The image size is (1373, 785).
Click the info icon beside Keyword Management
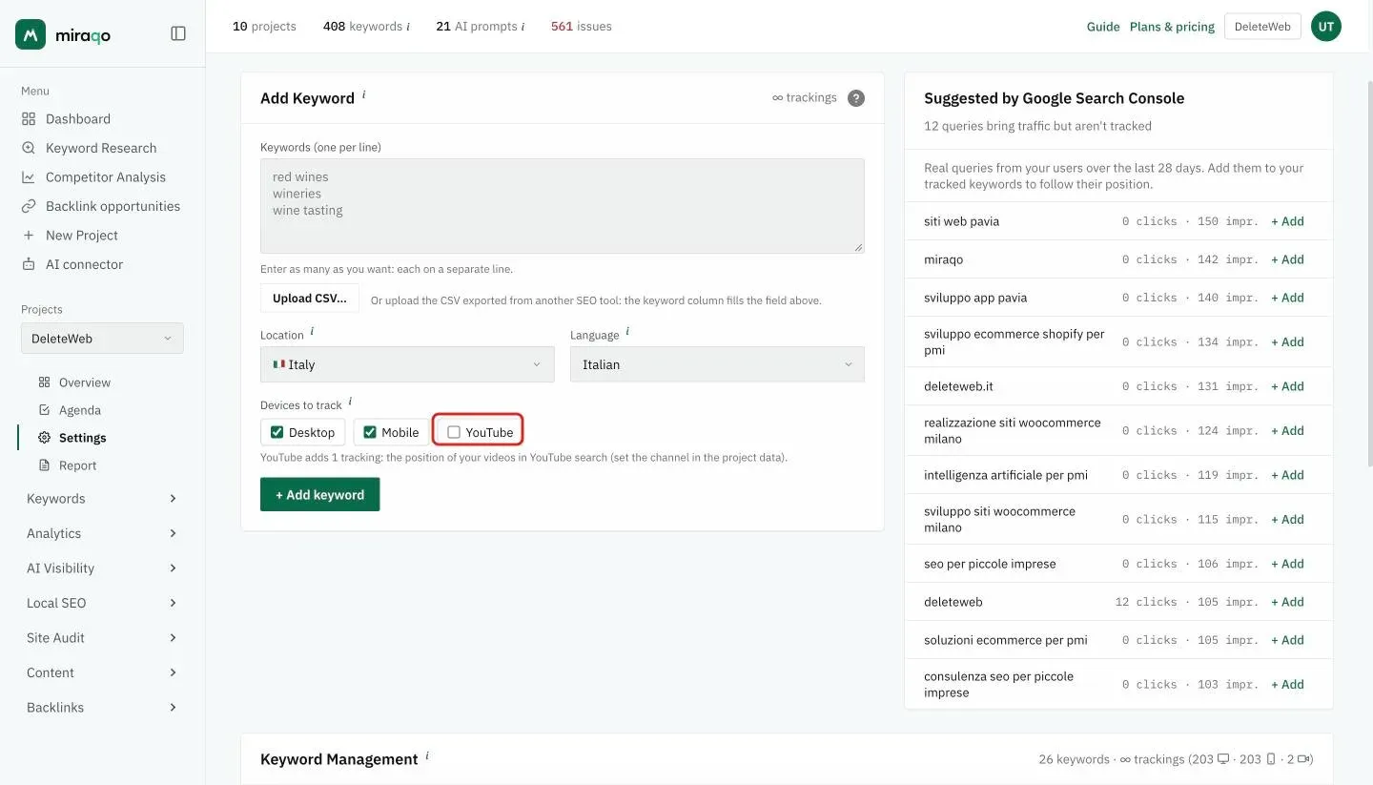click(427, 755)
